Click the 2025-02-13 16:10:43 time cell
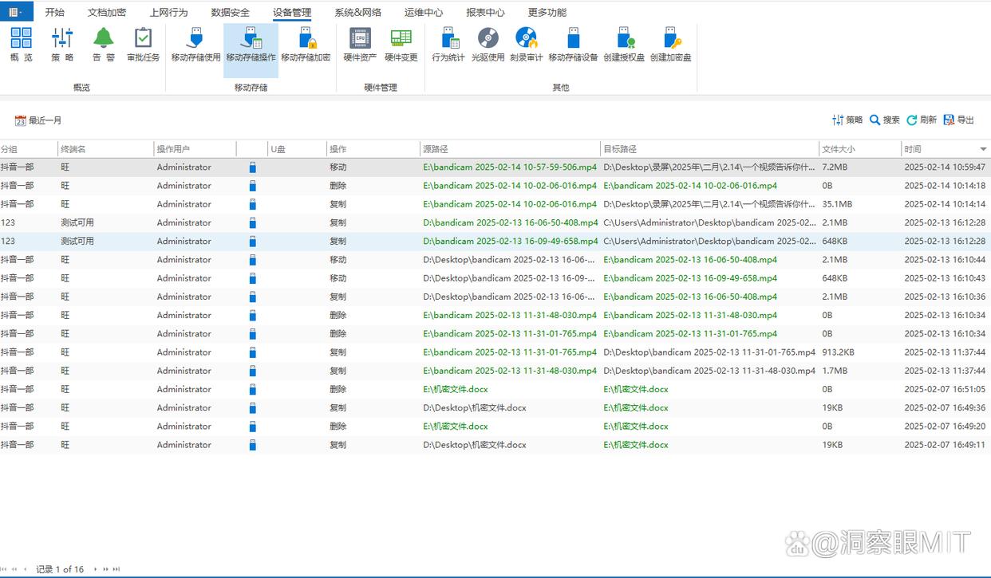Viewport: 991px width, 578px height. pyautogui.click(x=945, y=278)
